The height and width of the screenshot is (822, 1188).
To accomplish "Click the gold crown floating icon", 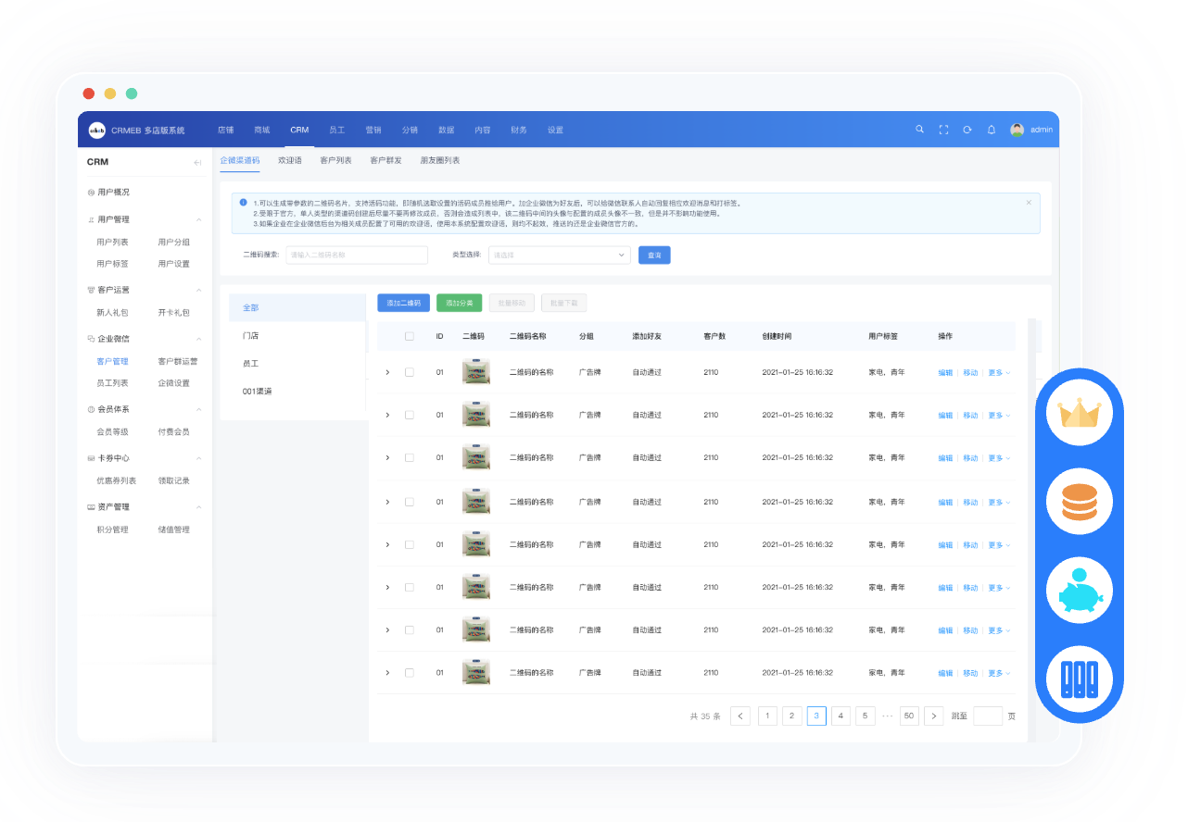I will click(x=1079, y=414).
